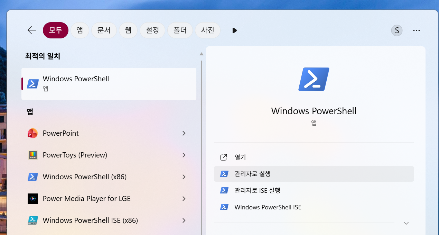Click the large PowerShell logo in preview
This screenshot has width=439, height=235.
click(x=314, y=79)
